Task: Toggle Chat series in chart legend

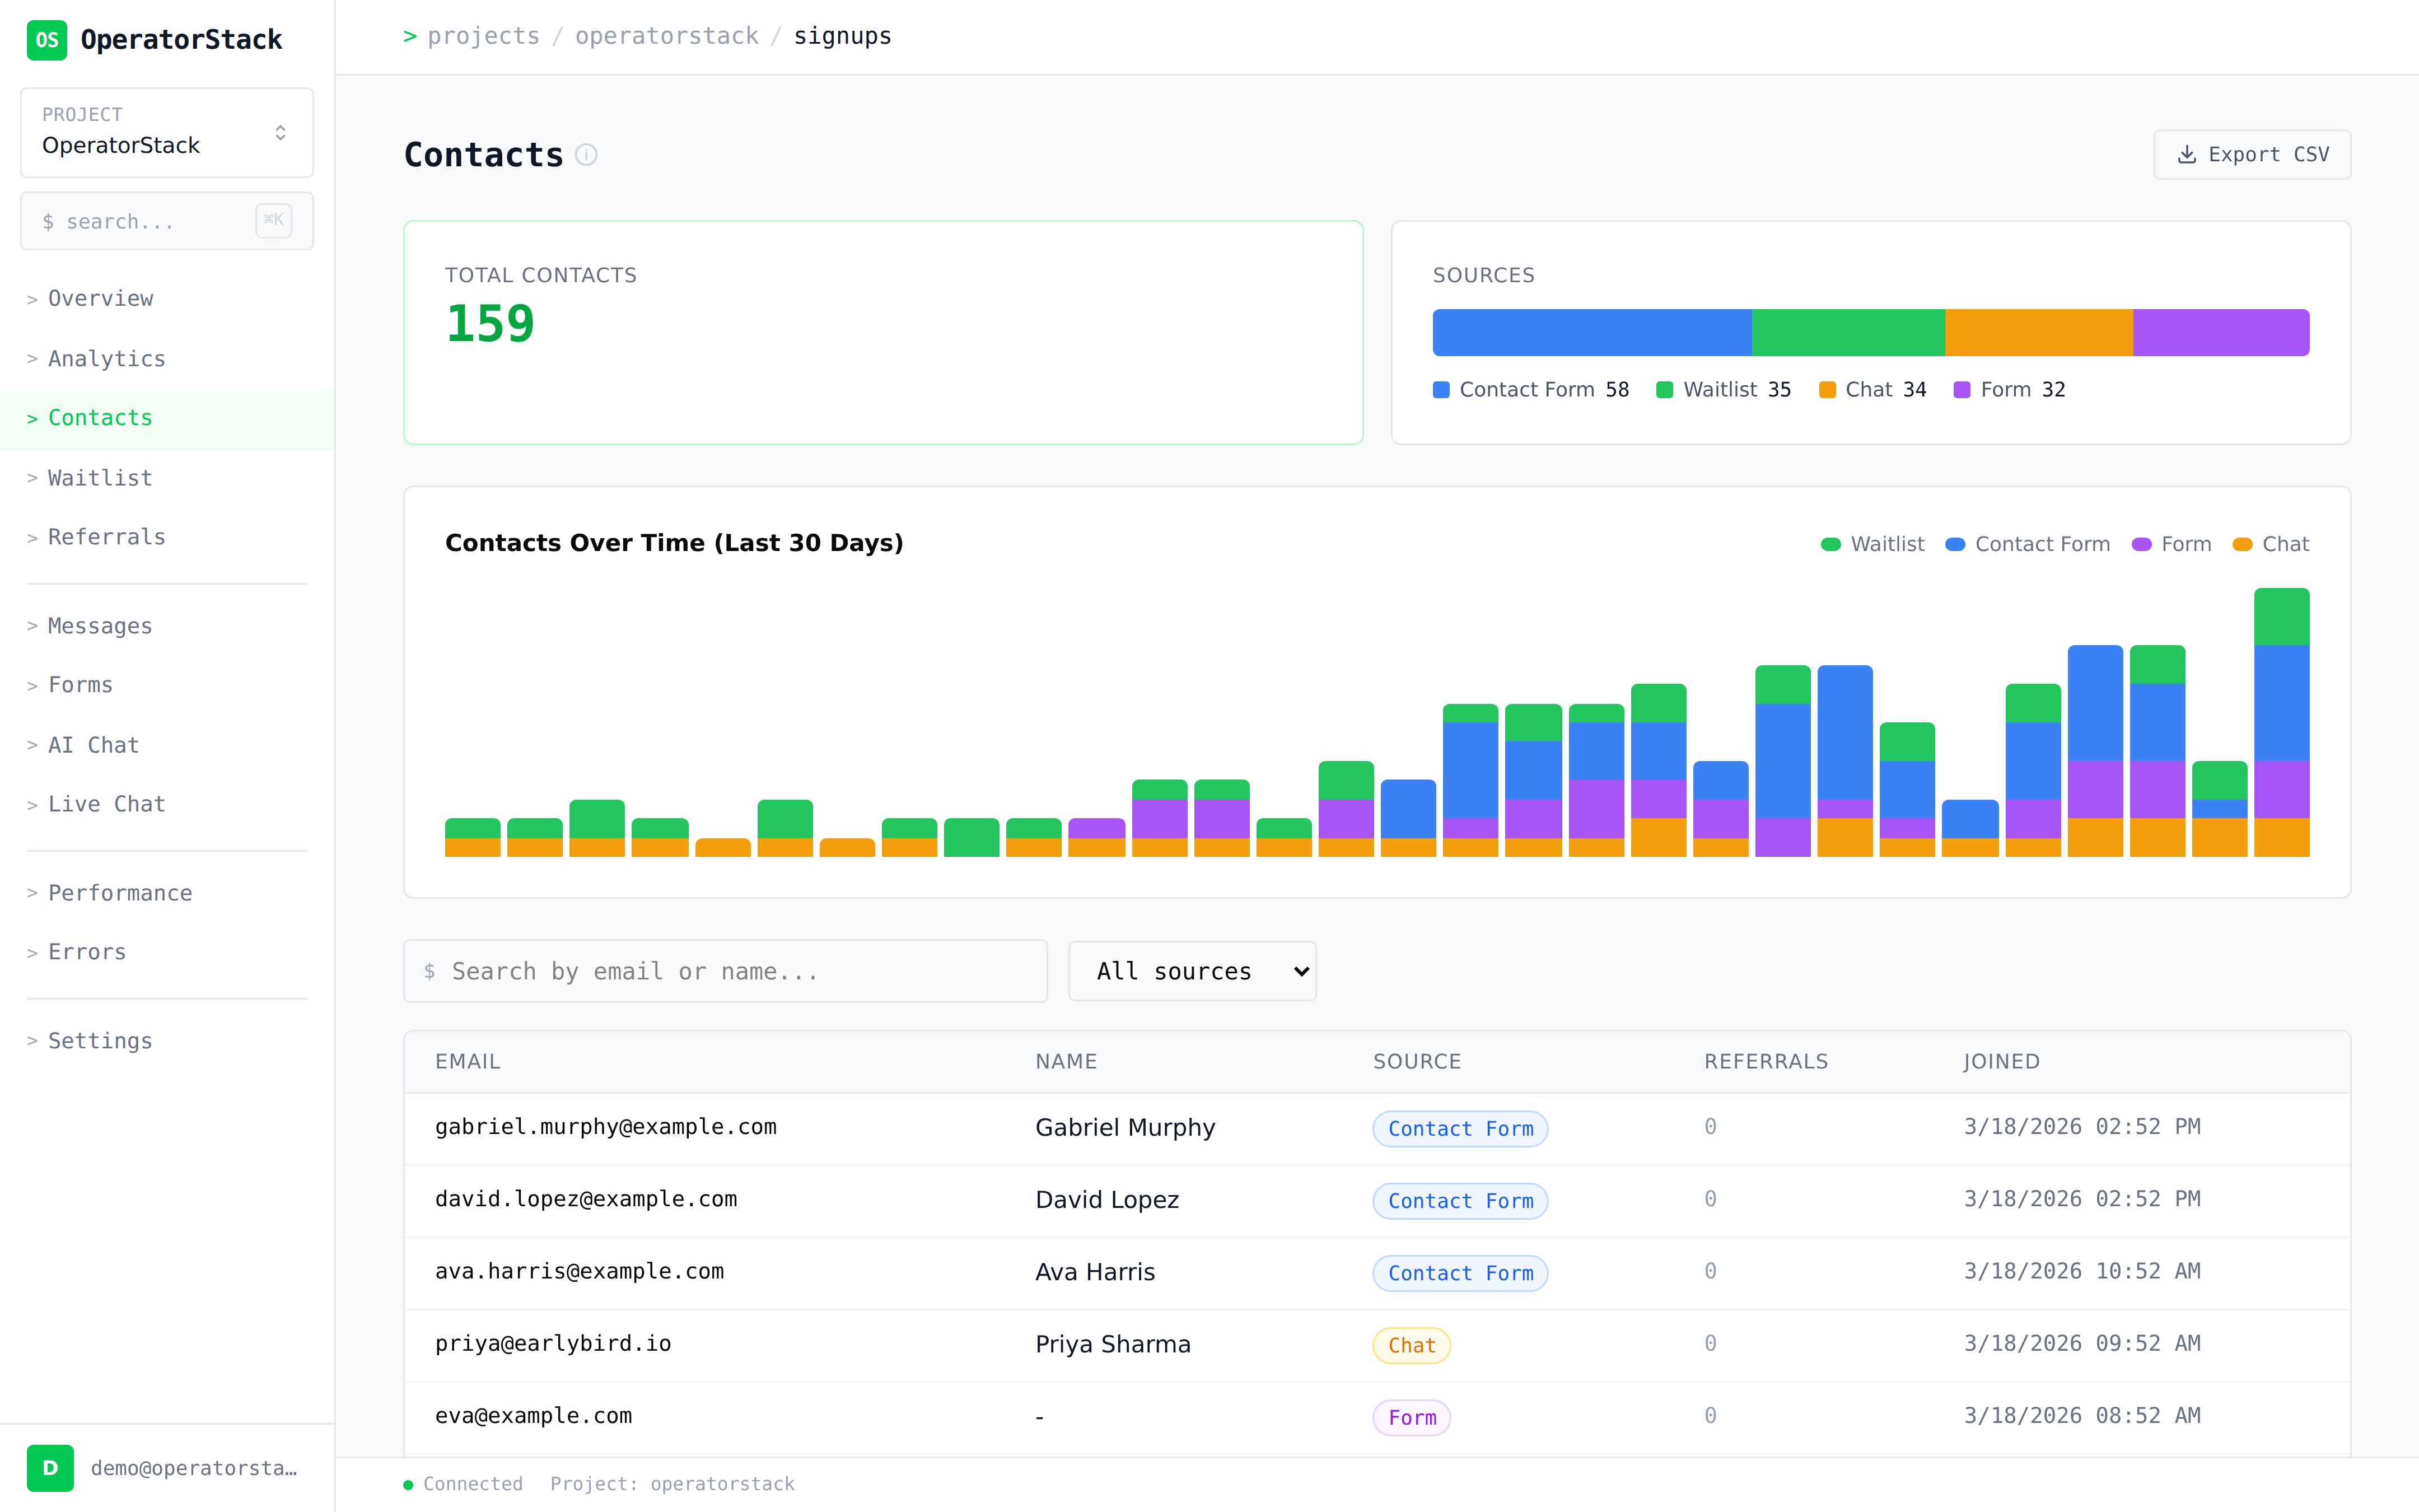Action: tap(2271, 544)
